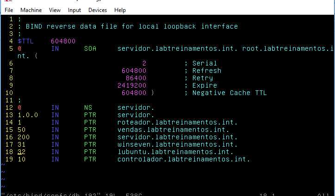Click the red @ symbol on line 12
Screen dimensions: 335x196
[x=19, y=107]
